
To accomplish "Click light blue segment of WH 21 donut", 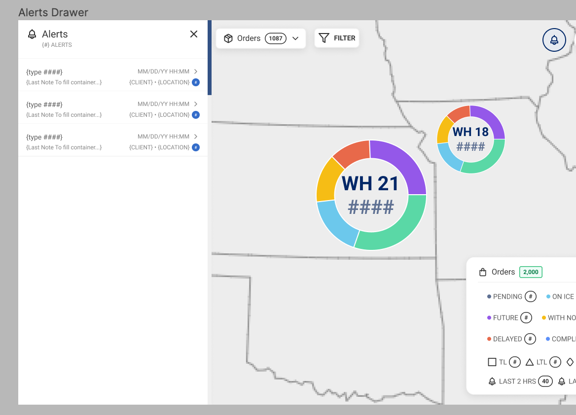I will click(x=335, y=225).
